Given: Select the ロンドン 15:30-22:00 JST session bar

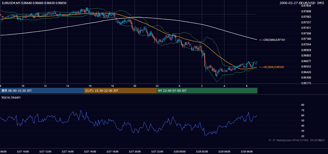Looking at the screenshot, I should [x=120, y=91].
